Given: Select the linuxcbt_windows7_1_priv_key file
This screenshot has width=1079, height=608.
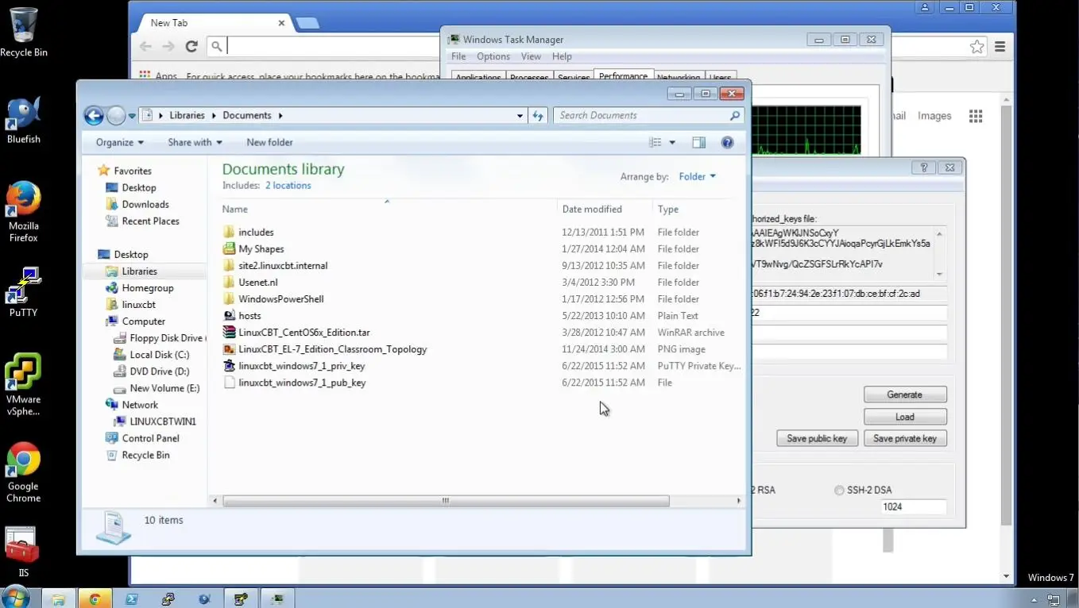Looking at the screenshot, I should pos(302,366).
